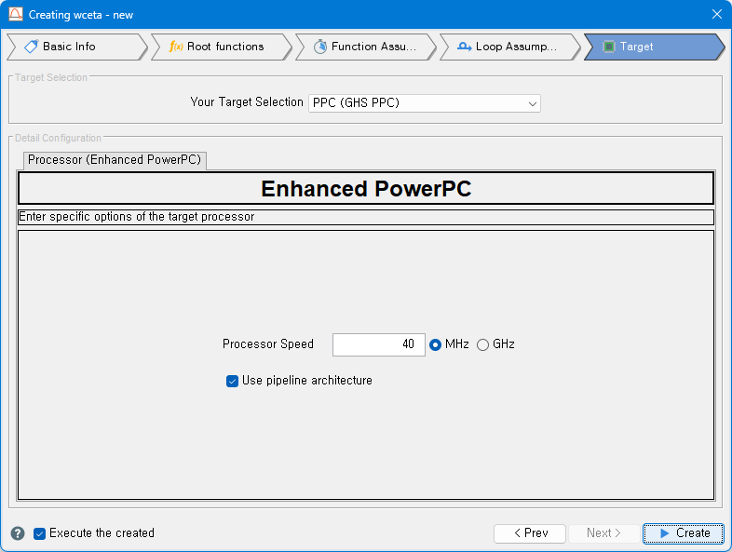Click the Create button
Viewport: 732px width, 552px height.
coord(683,533)
